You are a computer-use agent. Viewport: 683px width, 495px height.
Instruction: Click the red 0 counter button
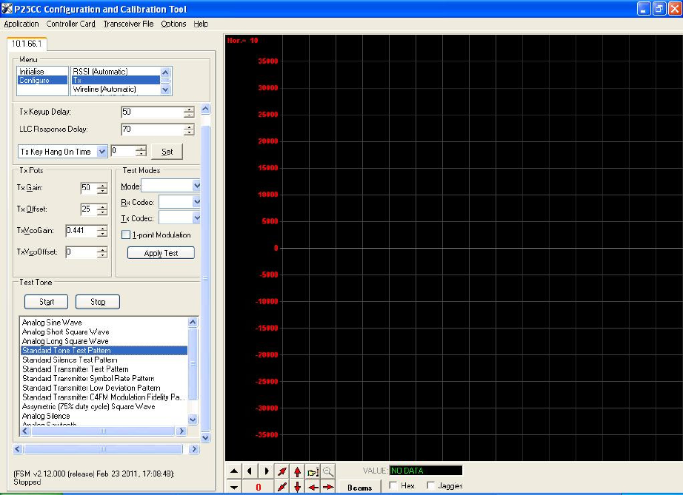tap(258, 487)
